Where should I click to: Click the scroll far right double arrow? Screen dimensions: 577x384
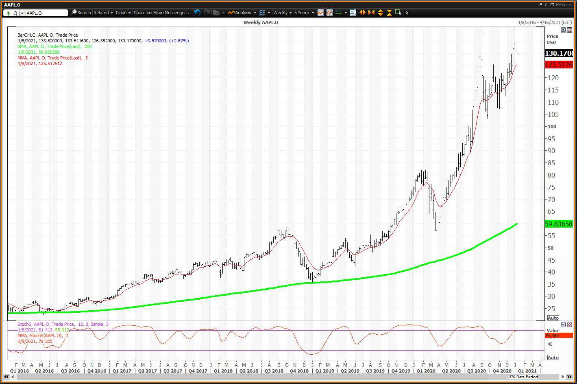(570, 377)
